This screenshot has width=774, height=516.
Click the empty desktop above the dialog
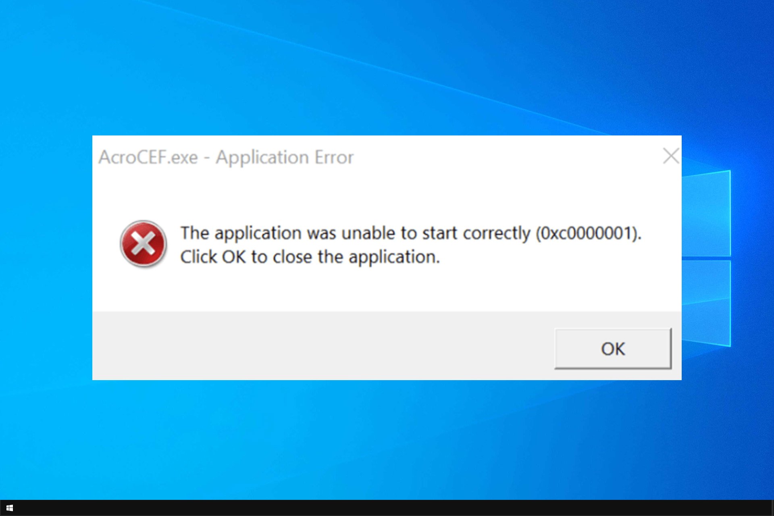387,69
